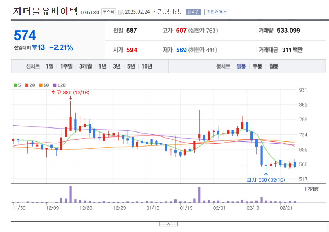The image size is (329, 232).
Task: Select the 1주일 line chart period
Action: 66,66
